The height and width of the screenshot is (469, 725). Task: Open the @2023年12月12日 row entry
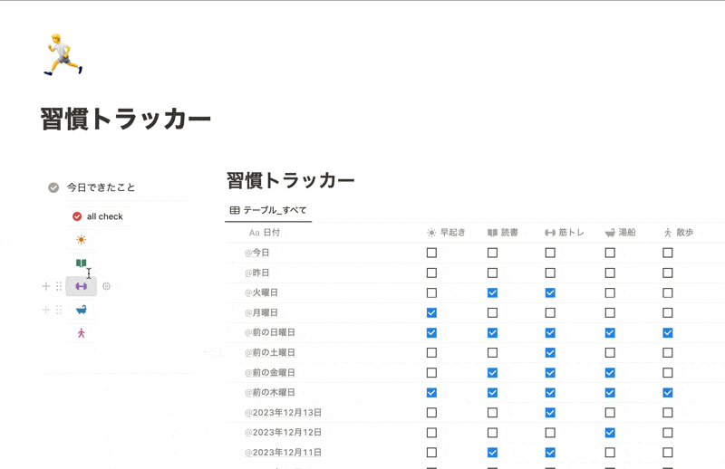click(x=283, y=433)
